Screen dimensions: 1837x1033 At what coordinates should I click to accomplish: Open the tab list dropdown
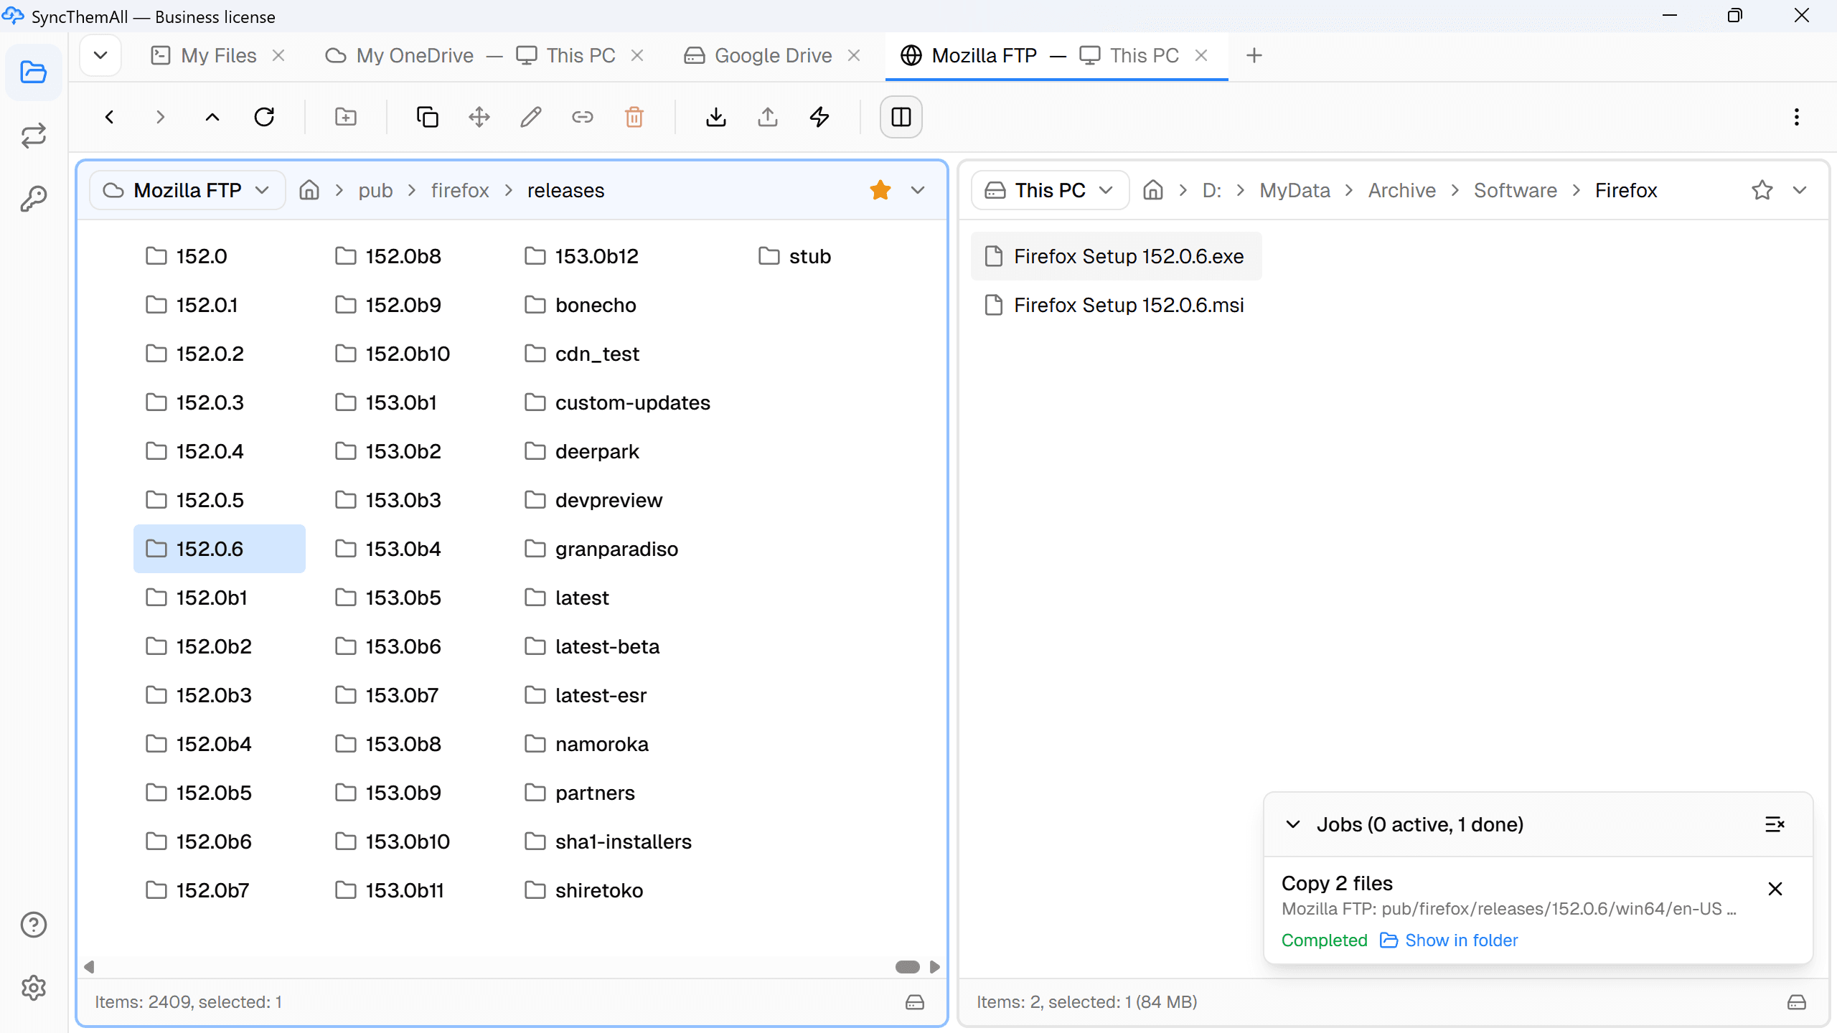[100, 55]
